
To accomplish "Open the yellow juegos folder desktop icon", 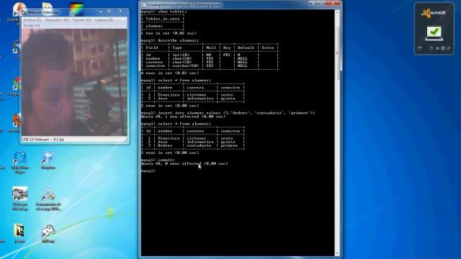I will 19,233.
